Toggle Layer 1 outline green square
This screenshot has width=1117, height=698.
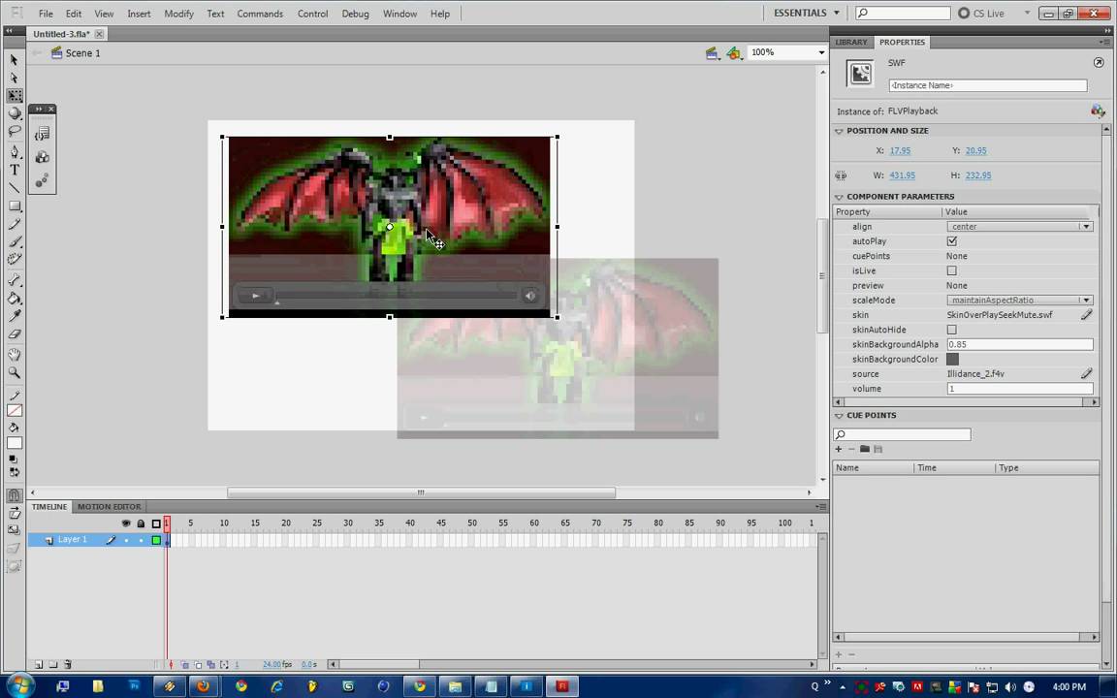[x=156, y=540]
